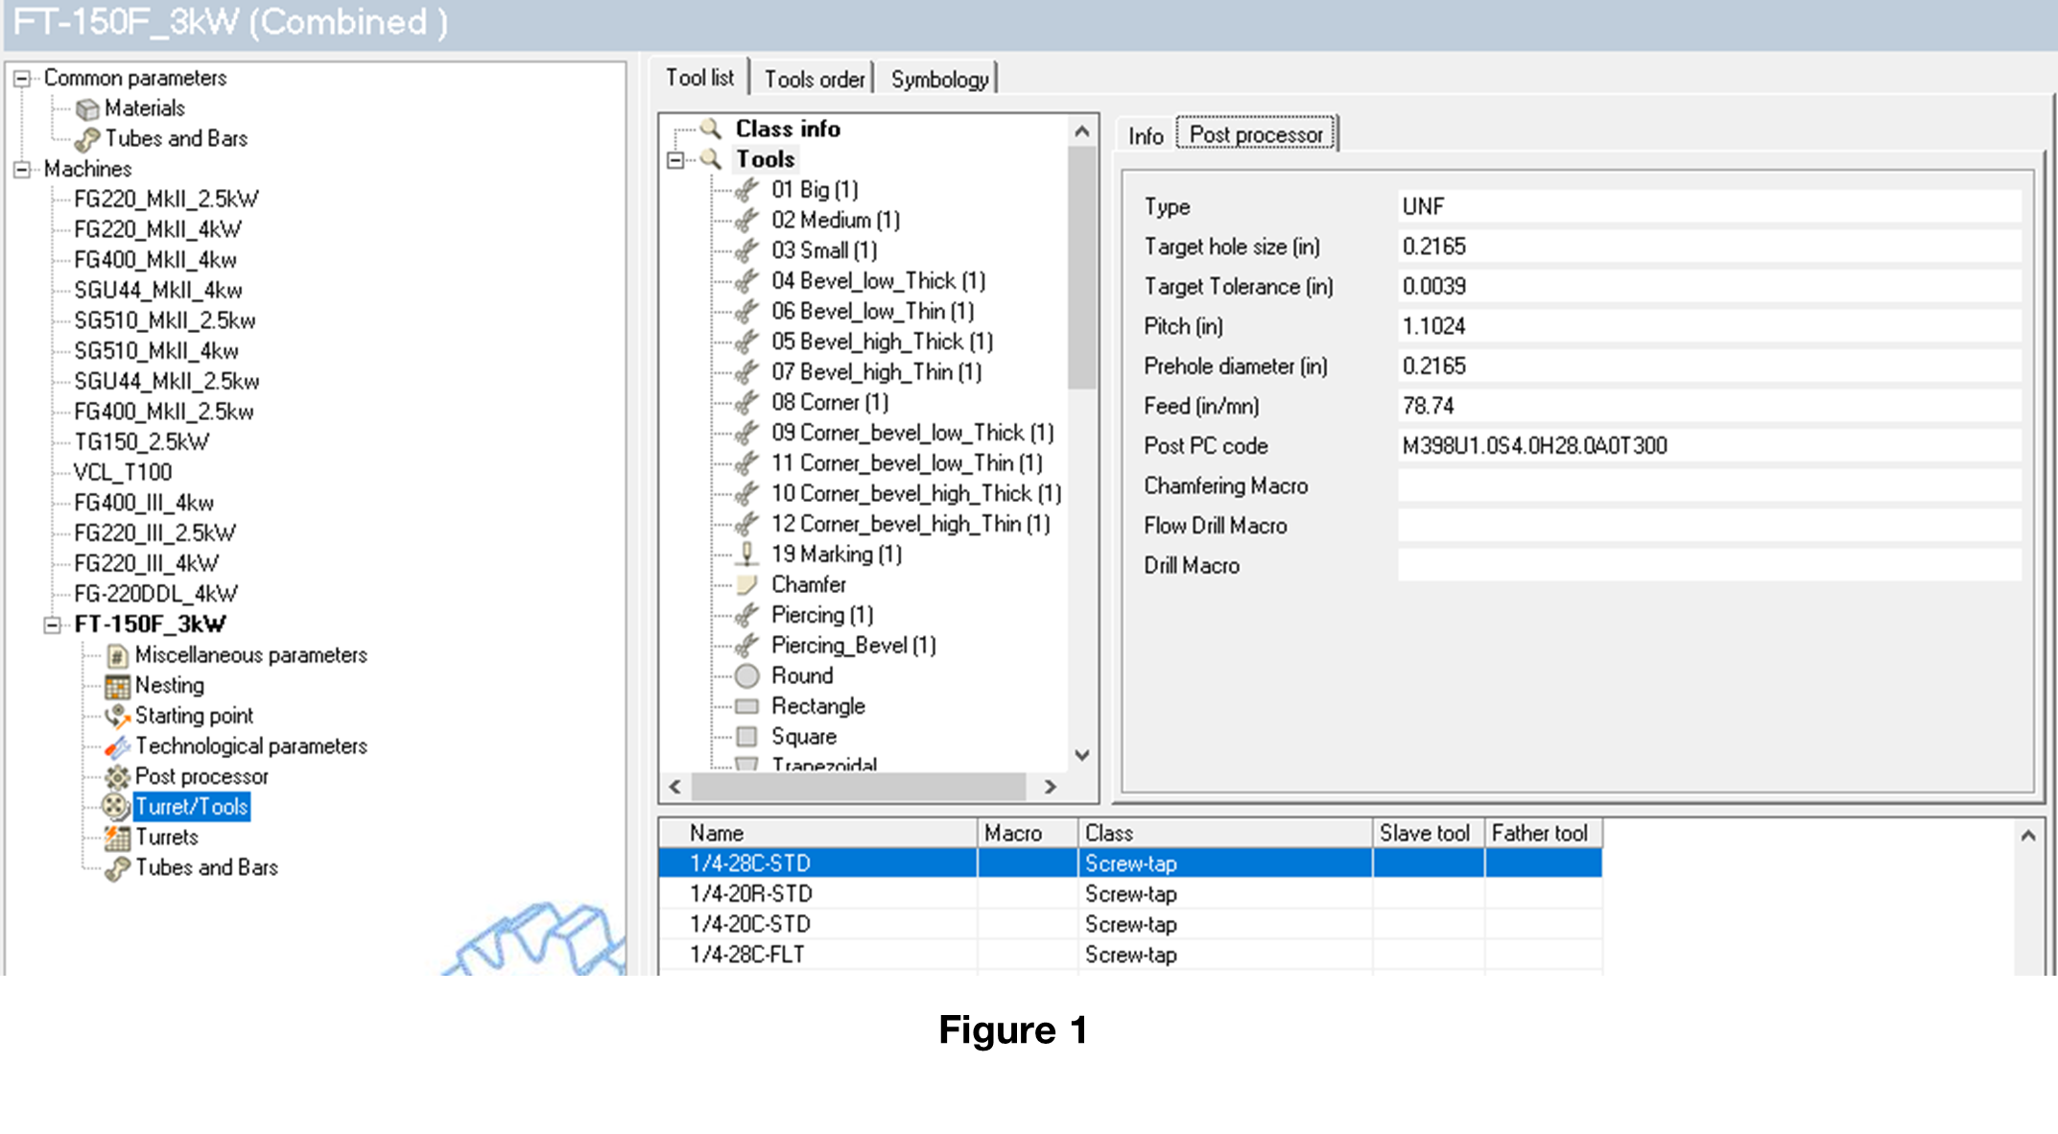Click the Materials cube icon
The width and height of the screenshot is (2058, 1134).
tap(87, 108)
